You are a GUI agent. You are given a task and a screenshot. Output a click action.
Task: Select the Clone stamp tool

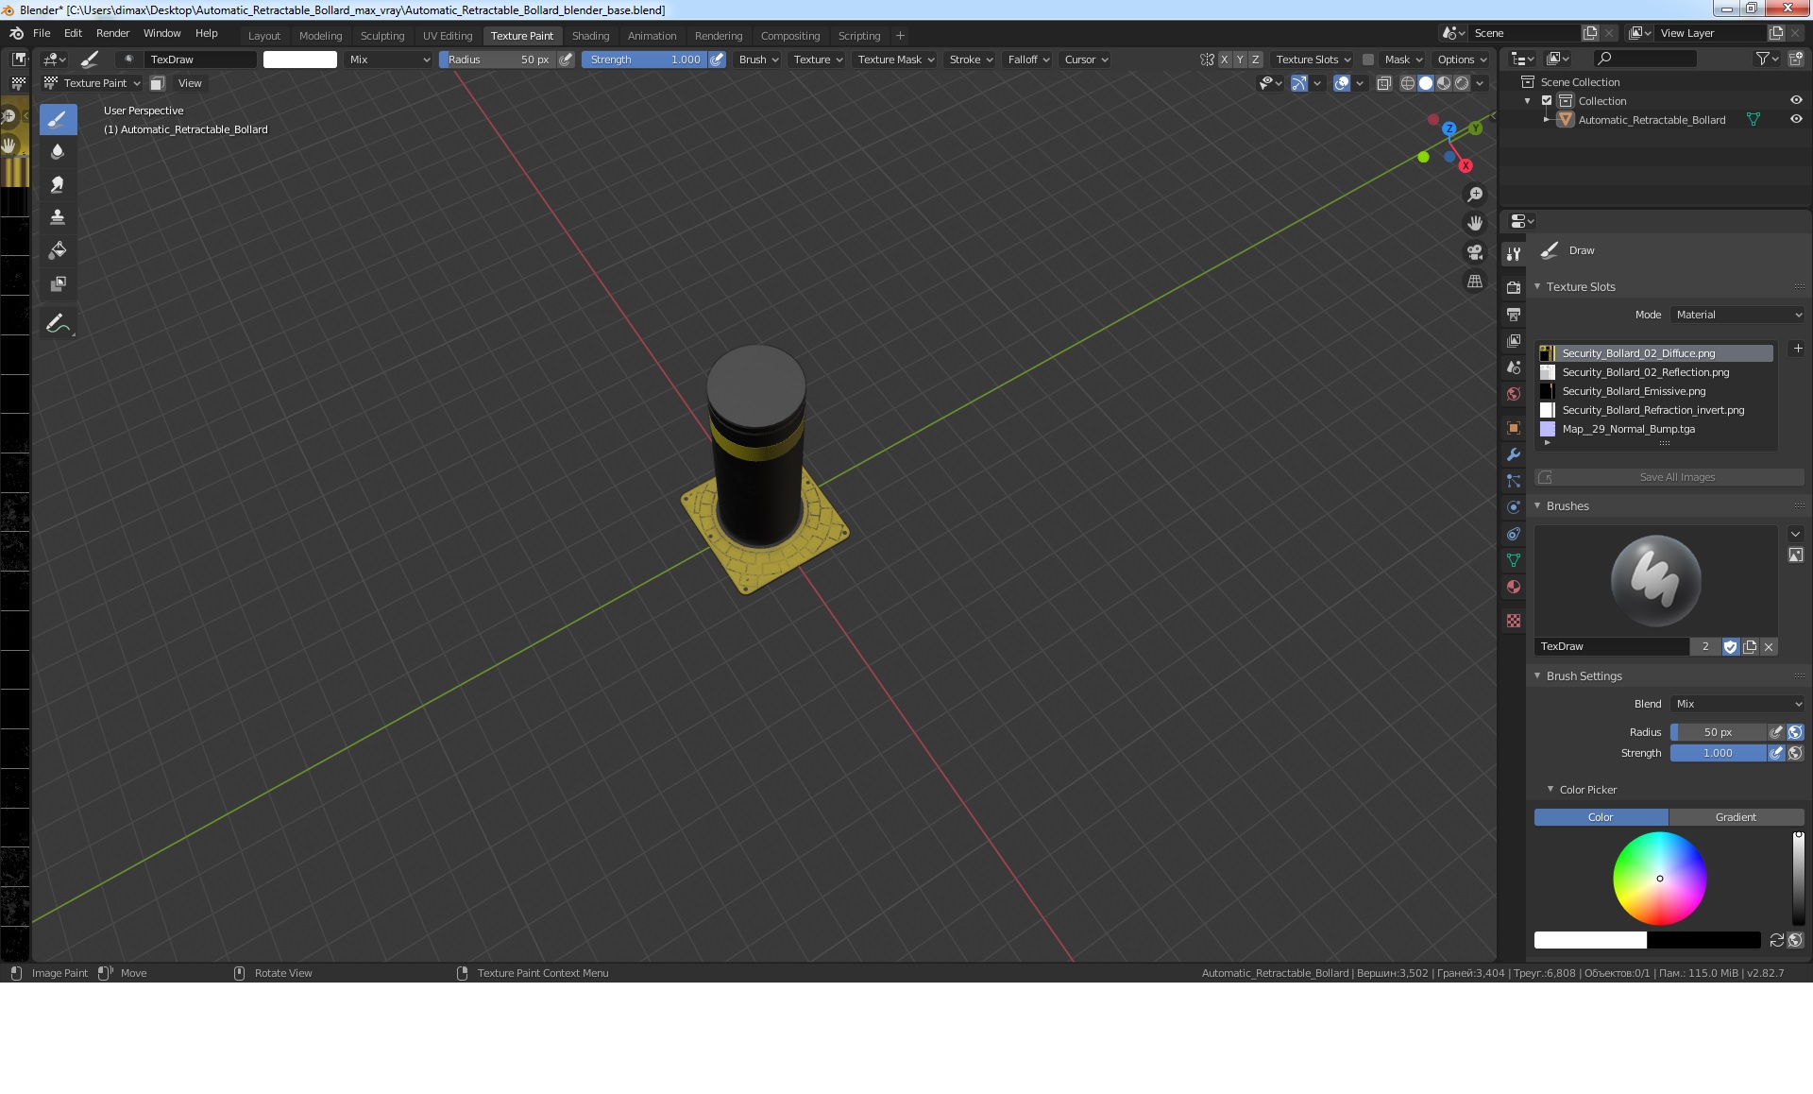(x=58, y=217)
